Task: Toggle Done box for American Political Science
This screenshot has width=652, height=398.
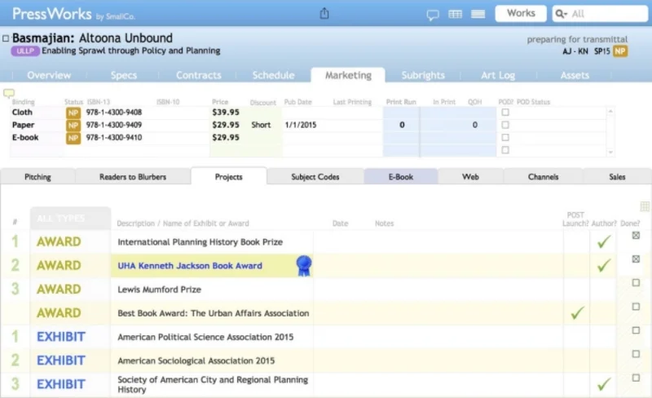Action: pos(636,330)
